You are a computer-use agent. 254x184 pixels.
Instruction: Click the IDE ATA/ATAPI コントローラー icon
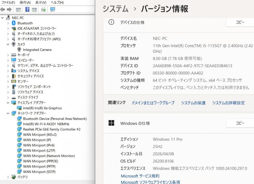coord(14,28)
